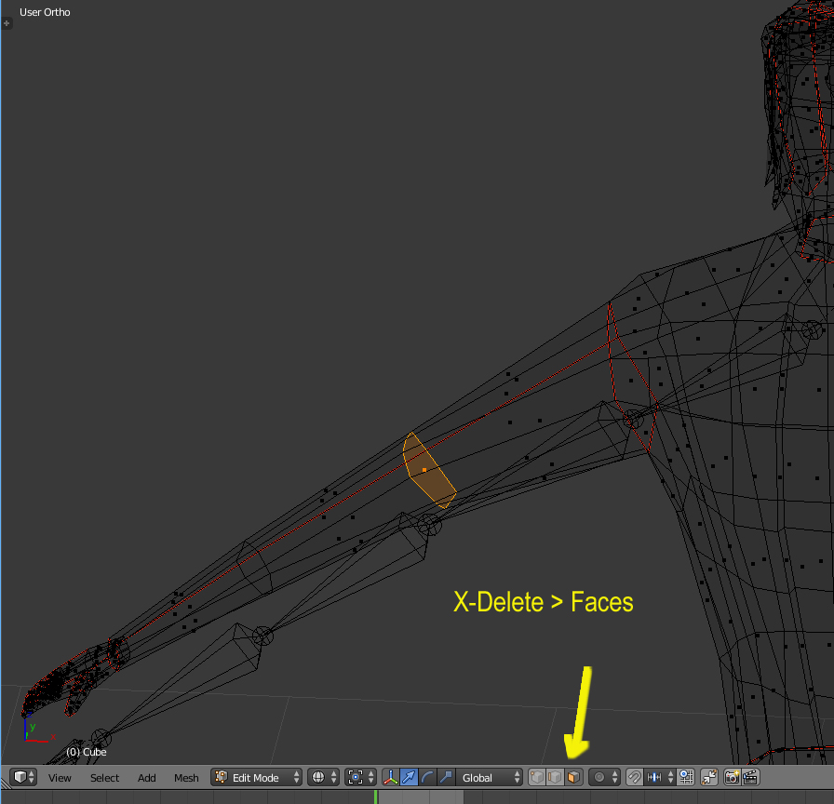Toggle limit selection to visible icon
This screenshot has height=804, width=834.
click(x=709, y=777)
